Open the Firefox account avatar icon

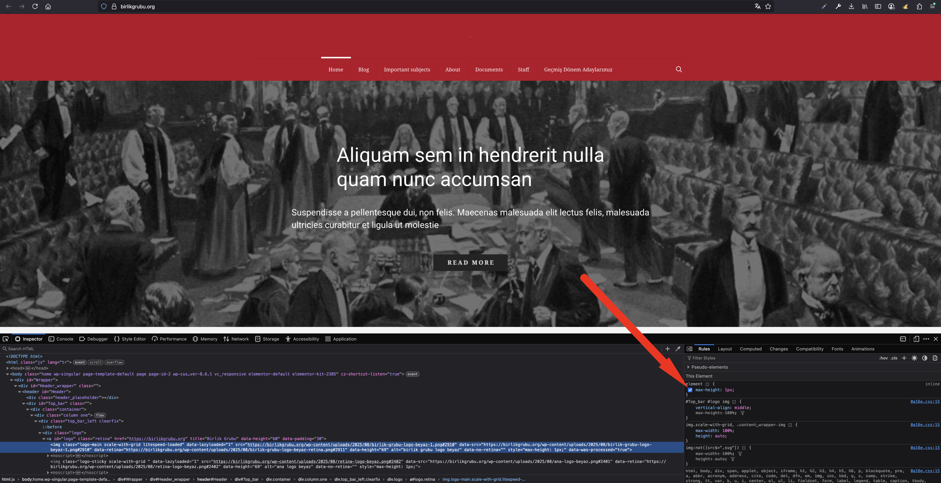coord(891,6)
